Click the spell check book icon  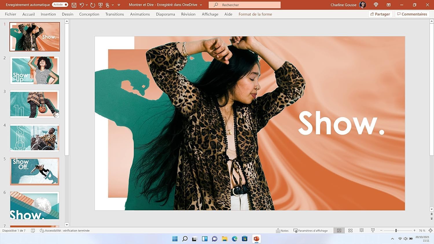click(x=33, y=230)
